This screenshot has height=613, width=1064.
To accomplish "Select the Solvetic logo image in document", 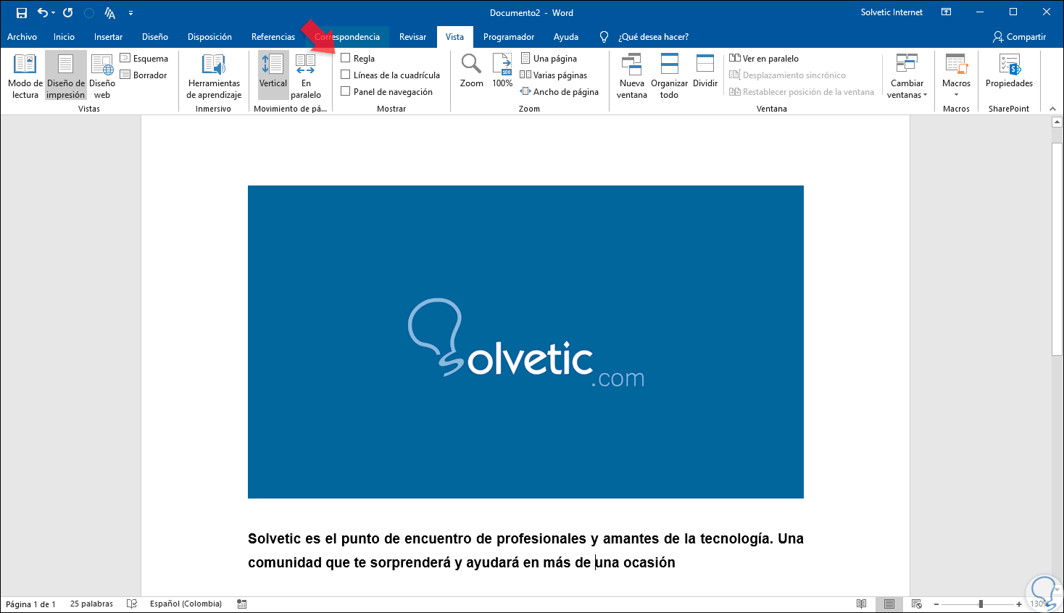I will pyautogui.click(x=525, y=342).
